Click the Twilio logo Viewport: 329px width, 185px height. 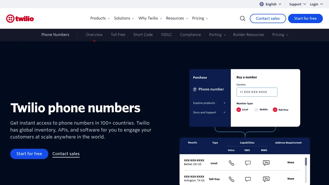tap(20, 18)
